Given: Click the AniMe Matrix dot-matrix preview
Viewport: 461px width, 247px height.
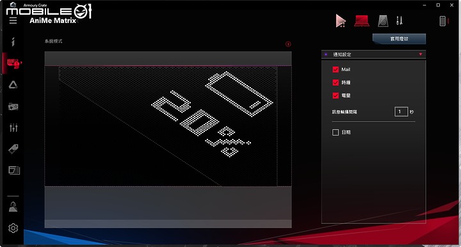Looking at the screenshot, I should (168, 126).
